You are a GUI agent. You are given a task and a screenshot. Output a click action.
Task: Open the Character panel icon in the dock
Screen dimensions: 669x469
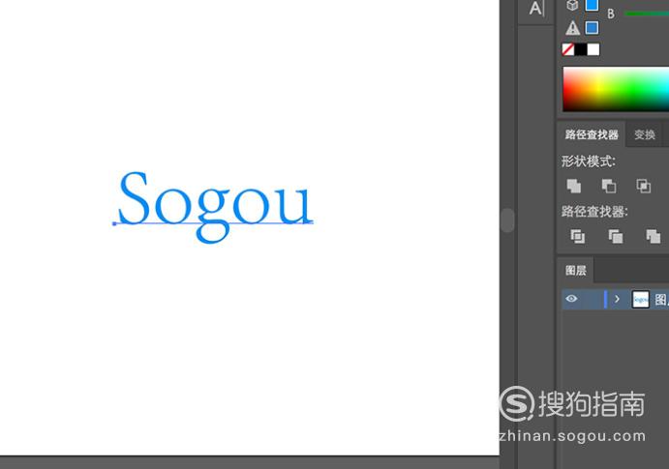pyautogui.click(x=536, y=9)
